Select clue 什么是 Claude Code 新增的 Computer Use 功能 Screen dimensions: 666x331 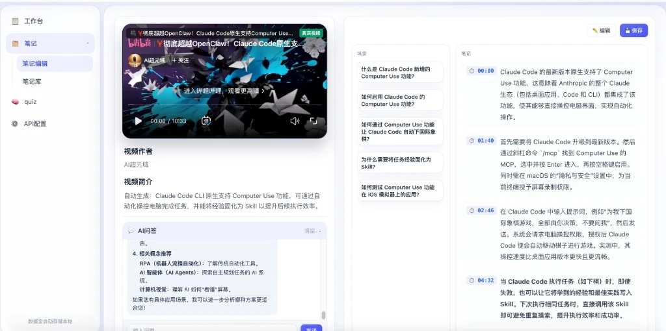point(400,73)
